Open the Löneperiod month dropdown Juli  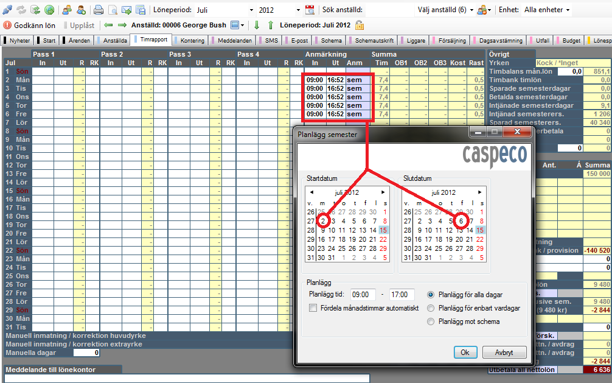click(251, 10)
